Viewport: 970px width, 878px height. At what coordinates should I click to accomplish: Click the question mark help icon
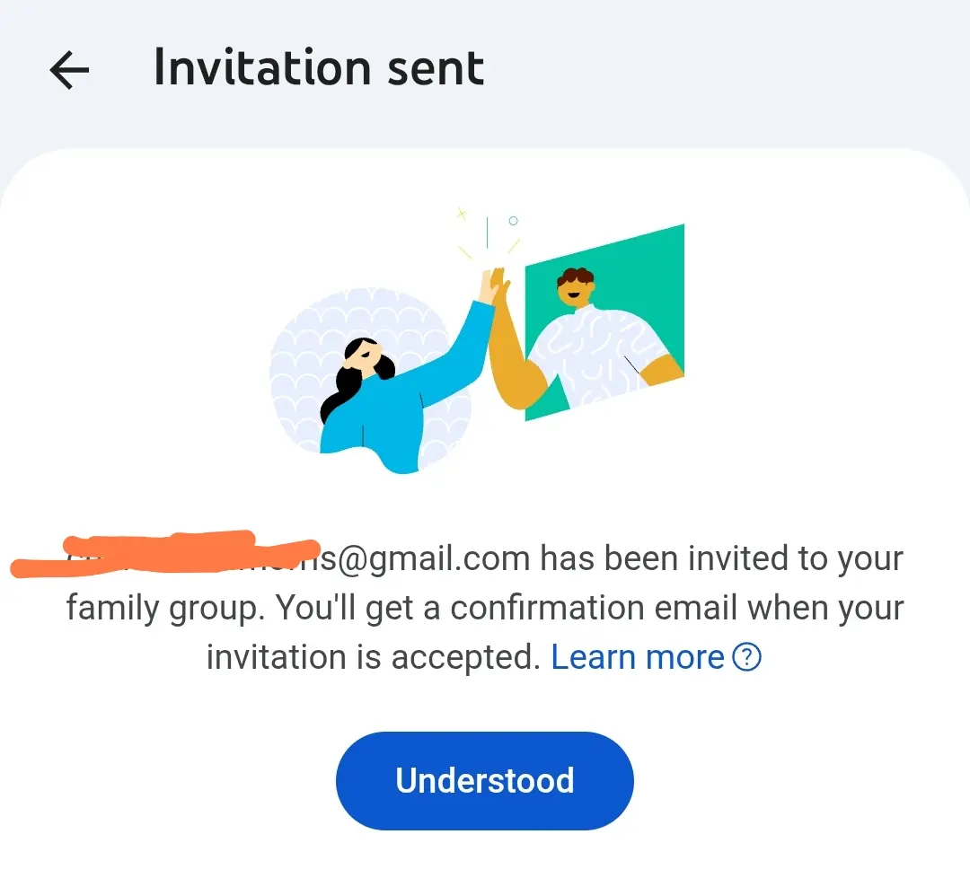[746, 656]
